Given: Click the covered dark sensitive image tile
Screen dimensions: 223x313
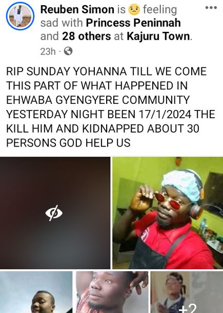Looking at the screenshot, I should pyautogui.click(x=55, y=213).
